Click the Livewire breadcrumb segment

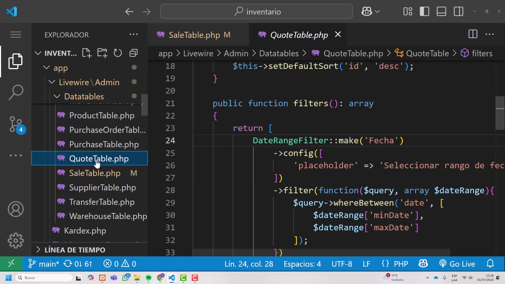point(198,53)
